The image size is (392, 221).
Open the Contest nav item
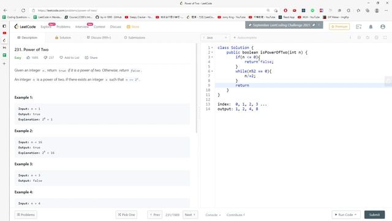pos(99,26)
